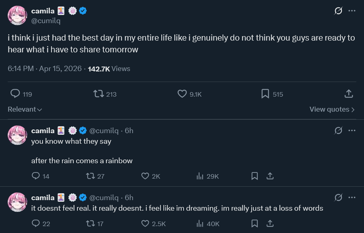Reply to the 'doesnt feel real' tweet
The image size is (364, 233).
pos(36,223)
